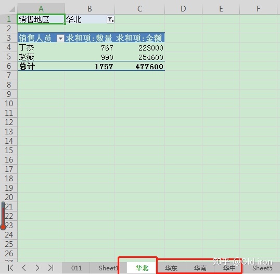Viewport: 280px width, 274px height.
Task: Click the 华北 filter value cell
Action: point(90,19)
